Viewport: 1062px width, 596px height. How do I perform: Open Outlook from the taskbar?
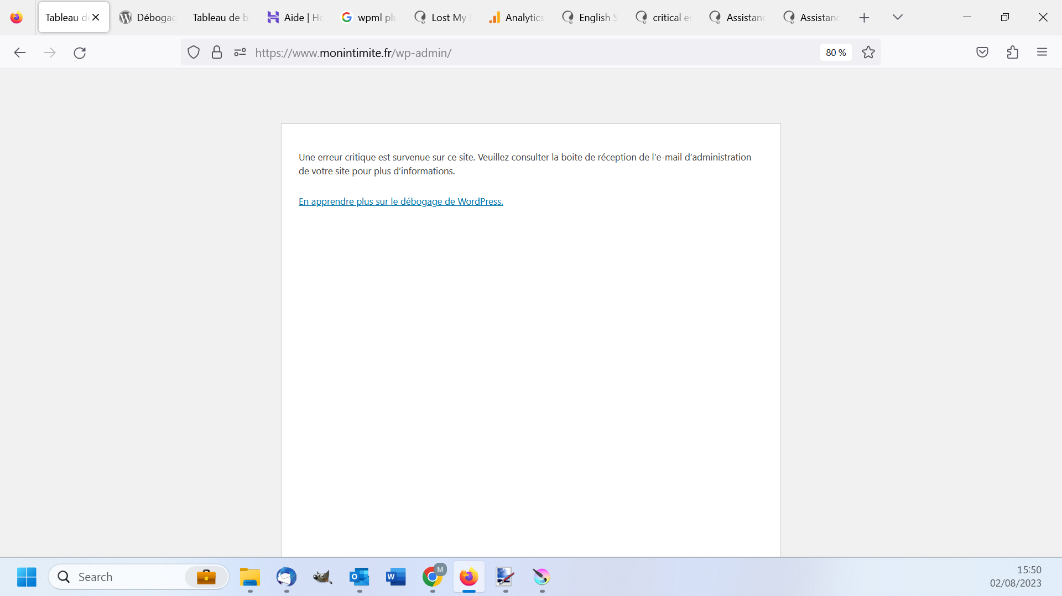click(x=360, y=577)
